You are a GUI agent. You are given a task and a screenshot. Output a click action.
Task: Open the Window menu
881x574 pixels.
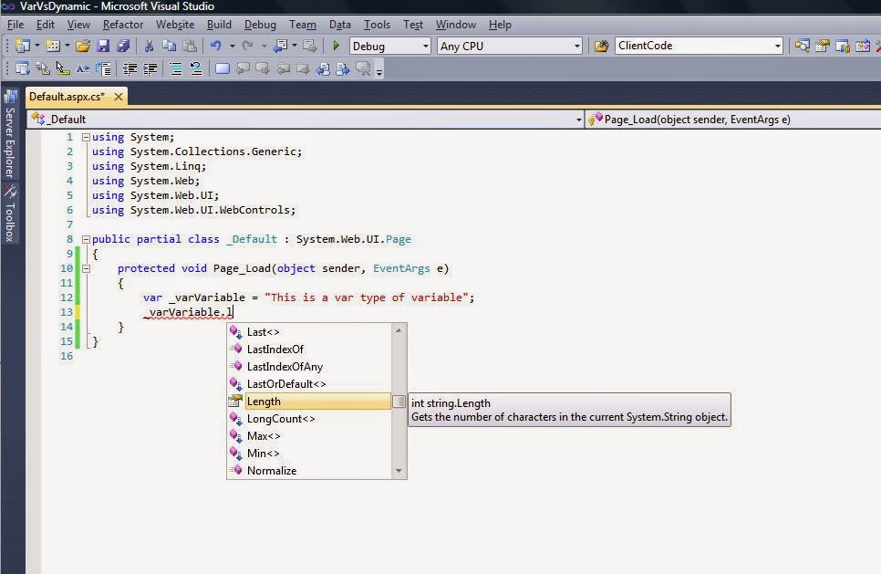[456, 25]
